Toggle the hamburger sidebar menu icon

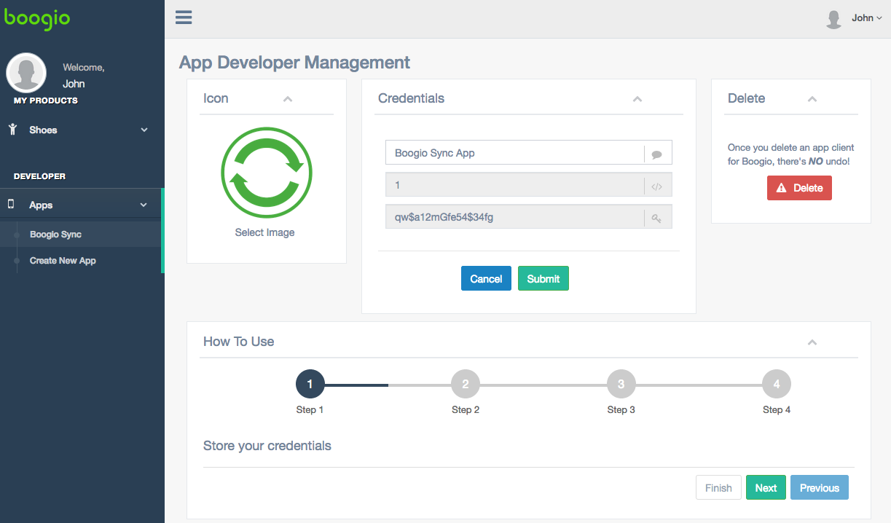coord(184,17)
